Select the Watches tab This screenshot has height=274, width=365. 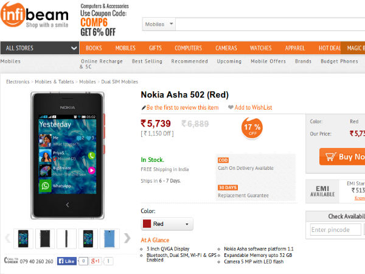point(261,48)
